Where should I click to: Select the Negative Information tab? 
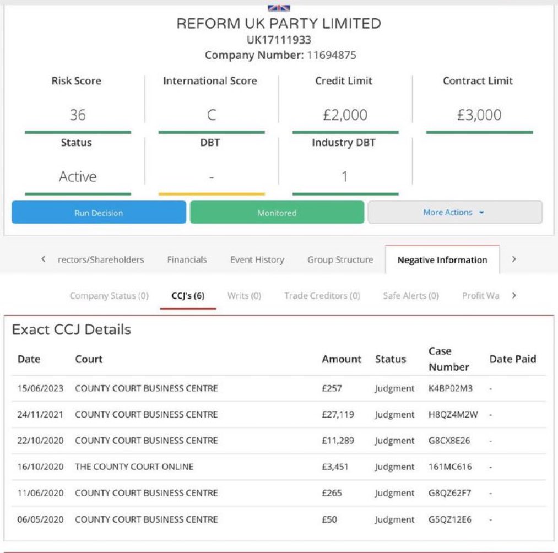442,260
